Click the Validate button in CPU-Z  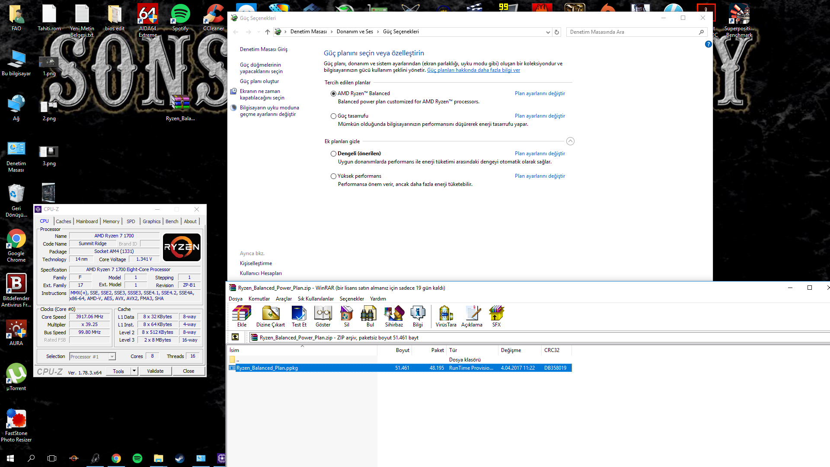tap(155, 371)
